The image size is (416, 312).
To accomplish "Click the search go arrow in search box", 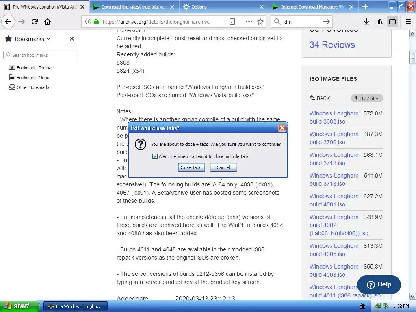I will [327, 22].
